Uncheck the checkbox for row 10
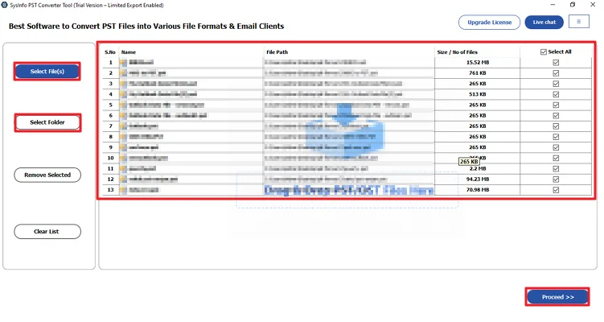 pos(556,158)
